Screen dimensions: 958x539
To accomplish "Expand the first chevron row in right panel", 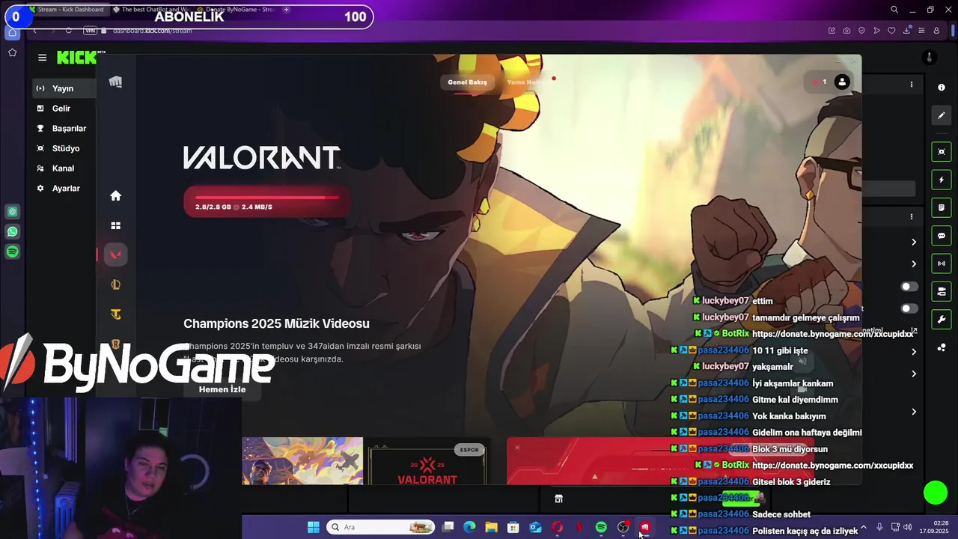I will coord(914,242).
